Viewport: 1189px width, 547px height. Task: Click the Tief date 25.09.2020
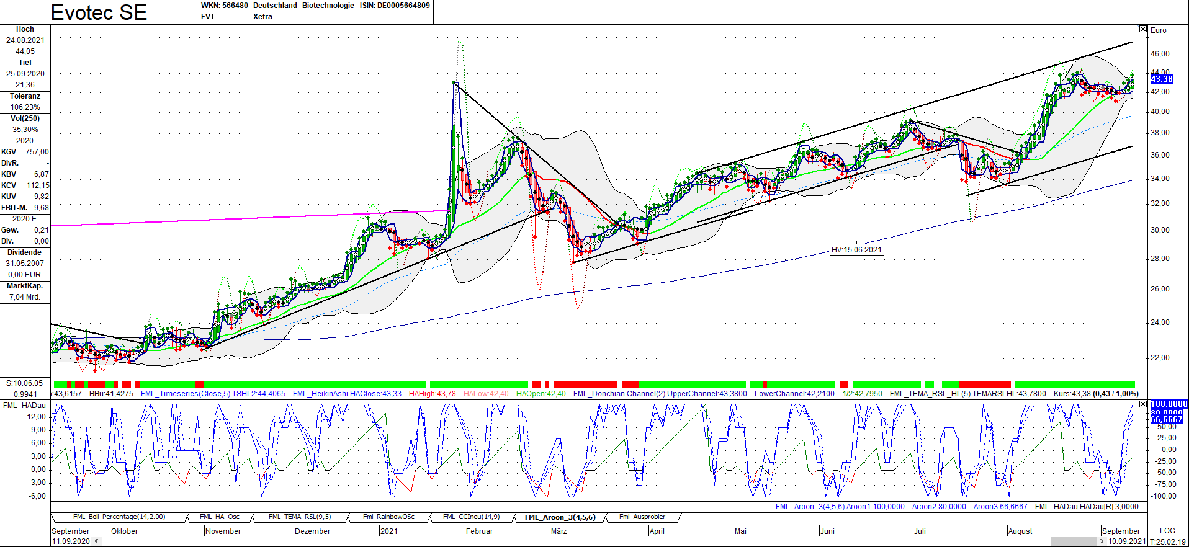tap(25, 74)
